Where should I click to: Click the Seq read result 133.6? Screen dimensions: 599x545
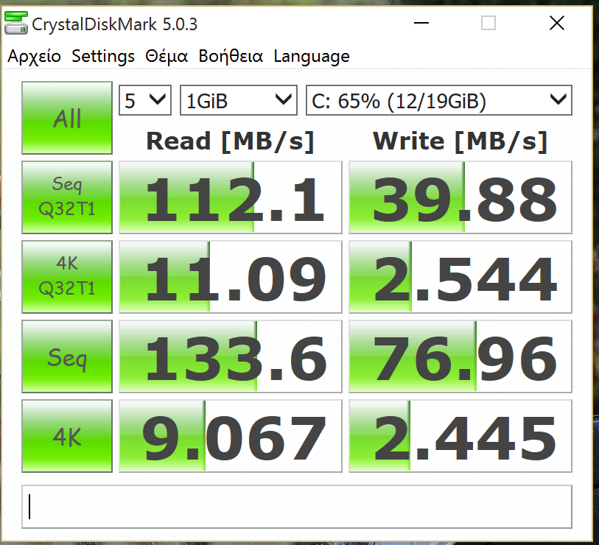pos(231,356)
